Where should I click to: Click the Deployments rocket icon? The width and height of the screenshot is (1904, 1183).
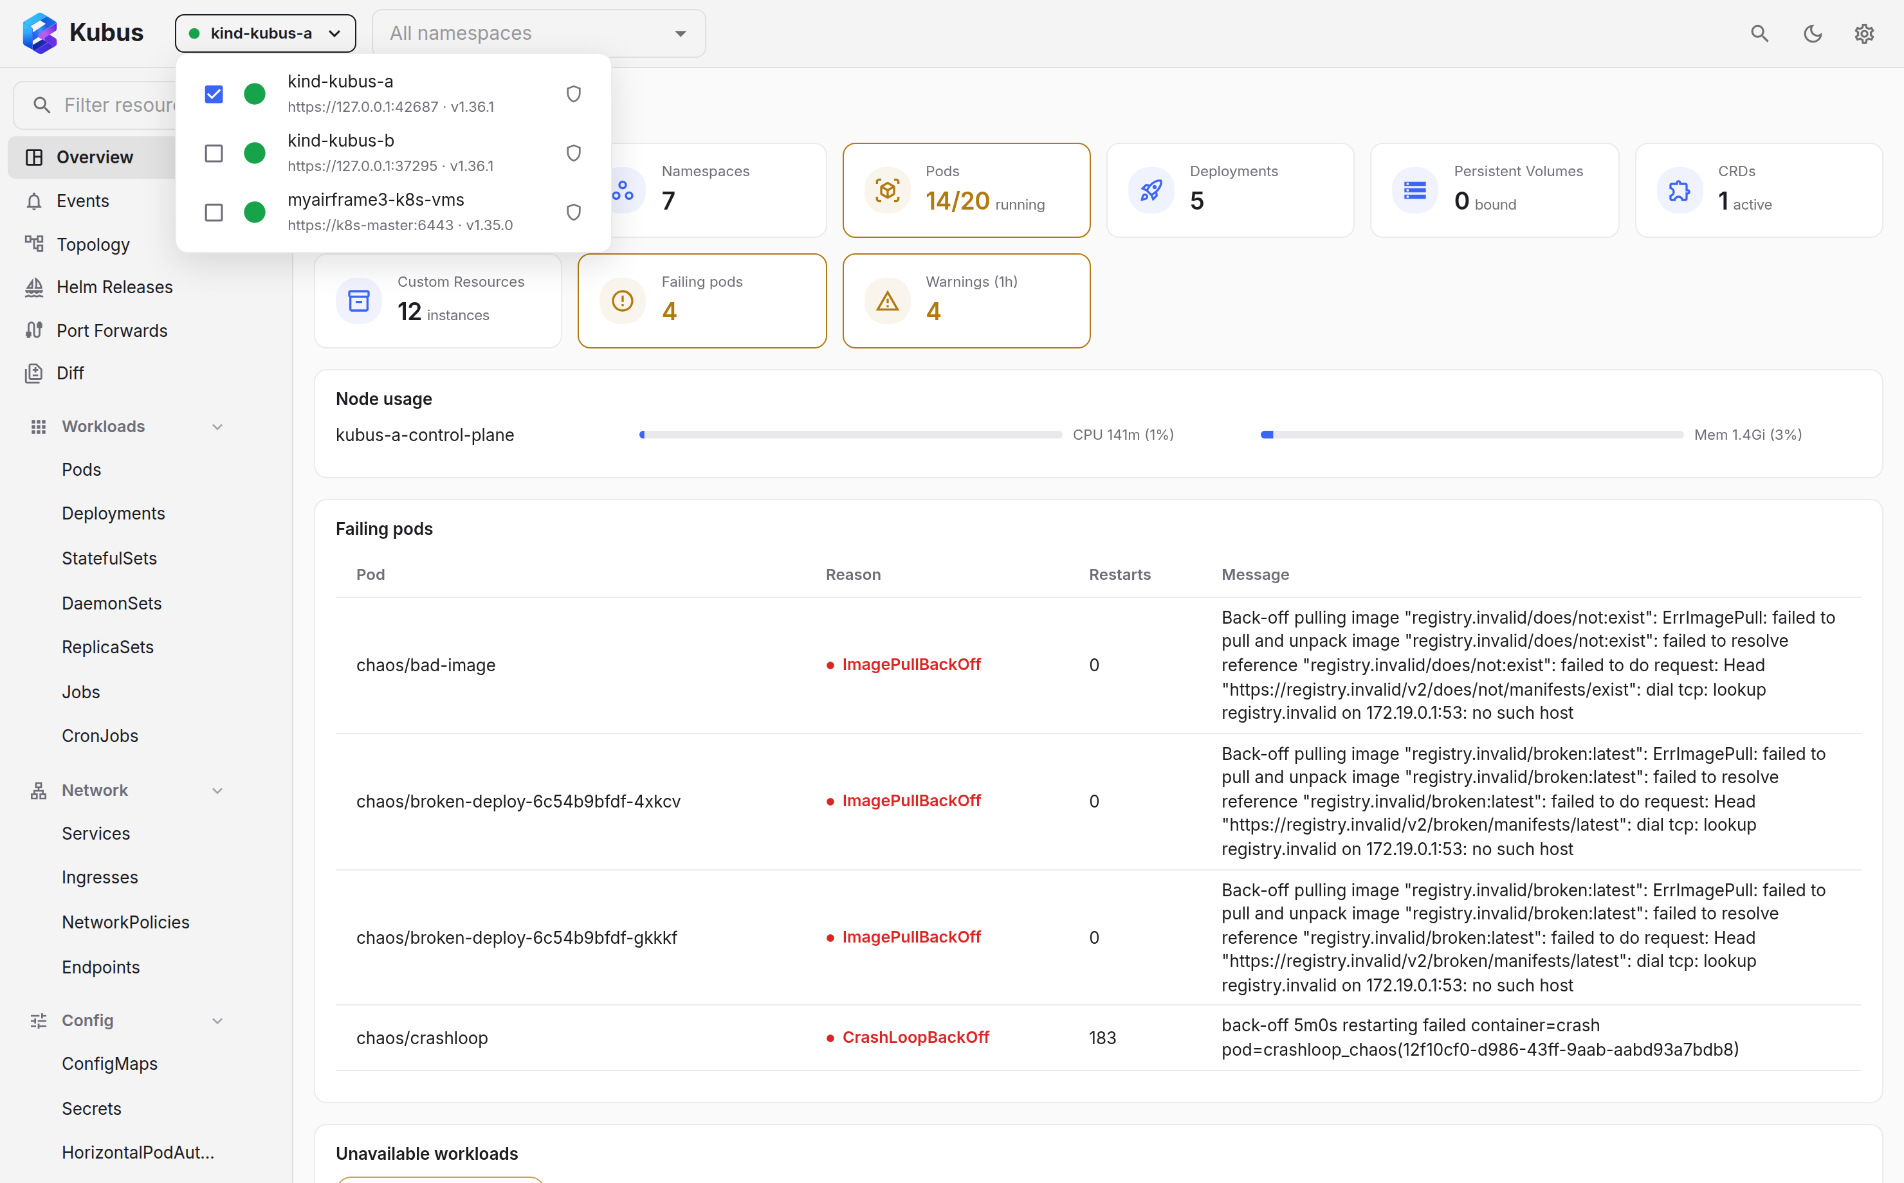point(1151,190)
